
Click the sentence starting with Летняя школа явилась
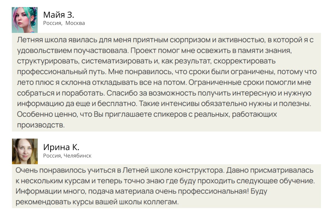[165, 45]
